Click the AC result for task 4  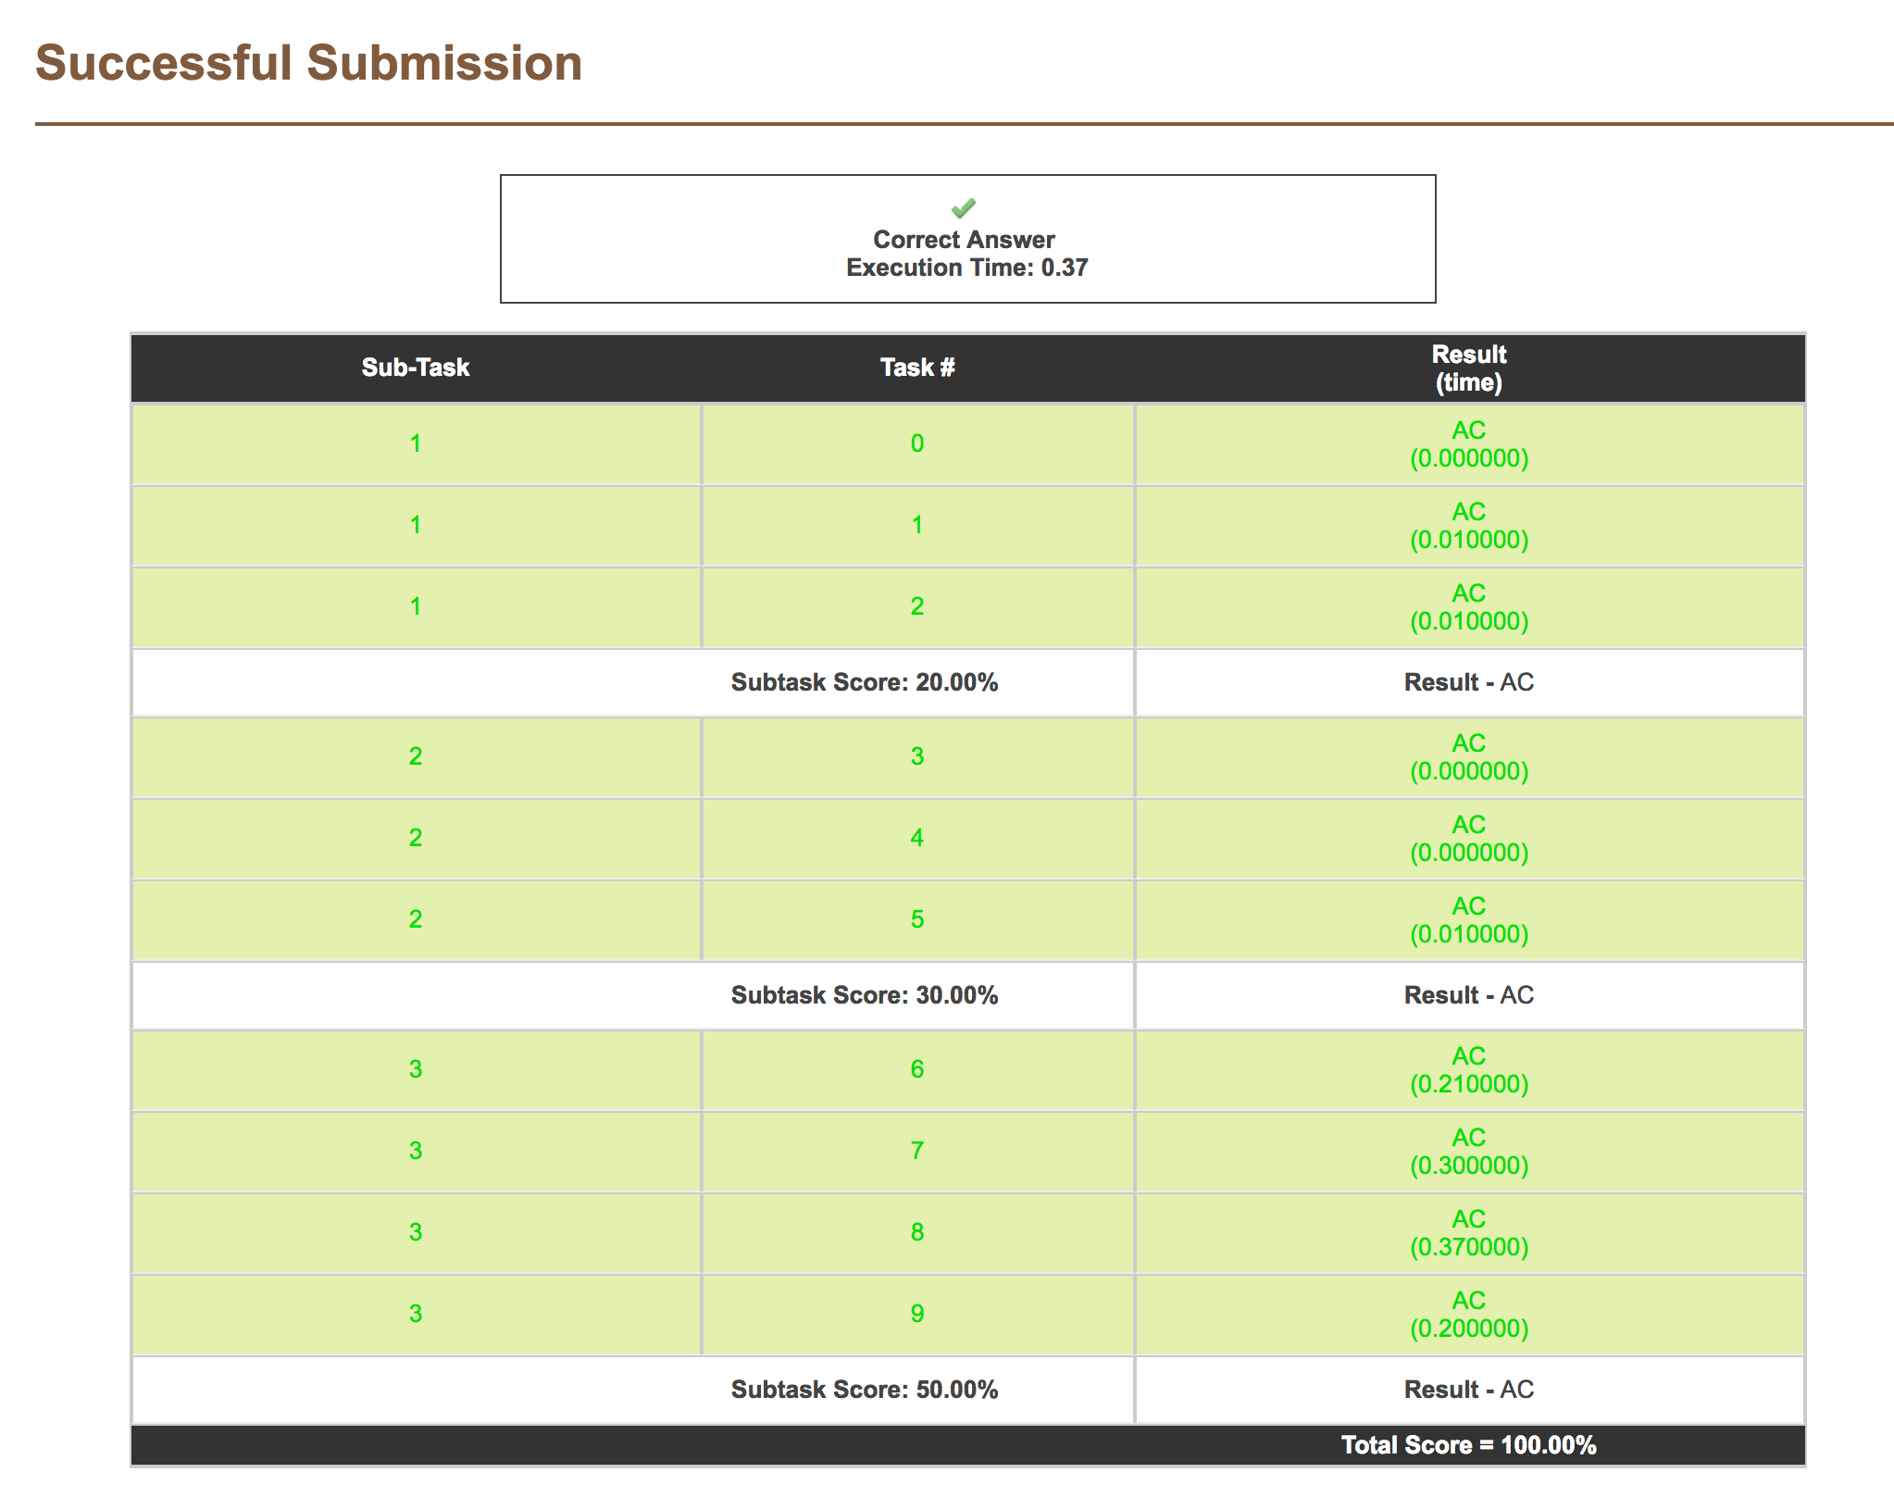[1468, 839]
